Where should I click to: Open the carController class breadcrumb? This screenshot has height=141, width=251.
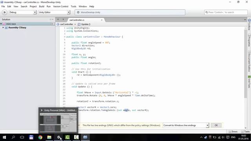[66, 24]
